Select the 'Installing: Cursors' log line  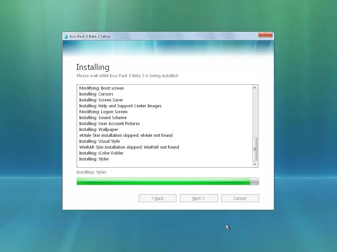(96, 94)
